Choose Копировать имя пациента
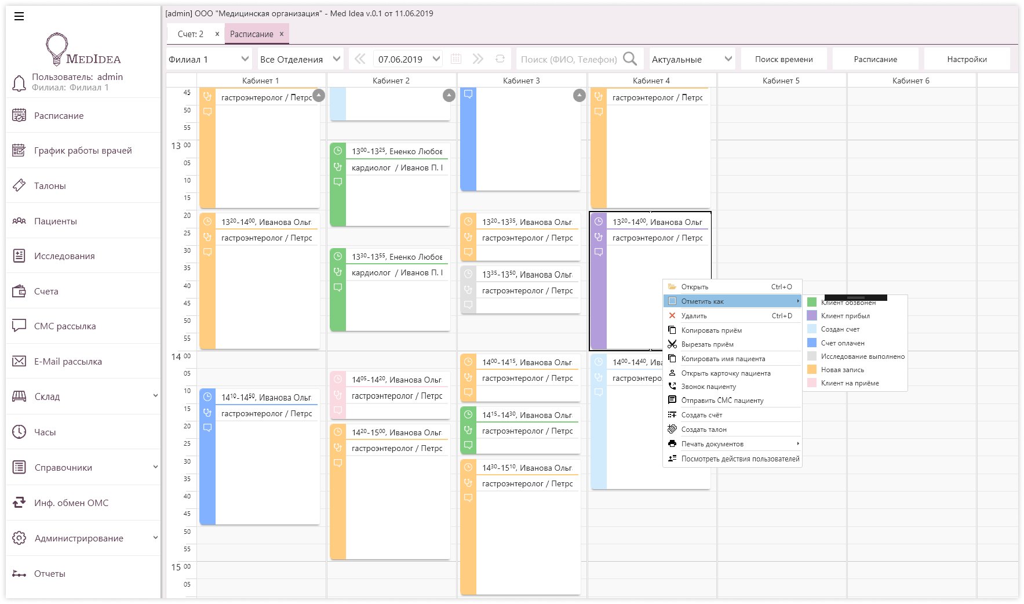1024x604 pixels. pos(733,359)
